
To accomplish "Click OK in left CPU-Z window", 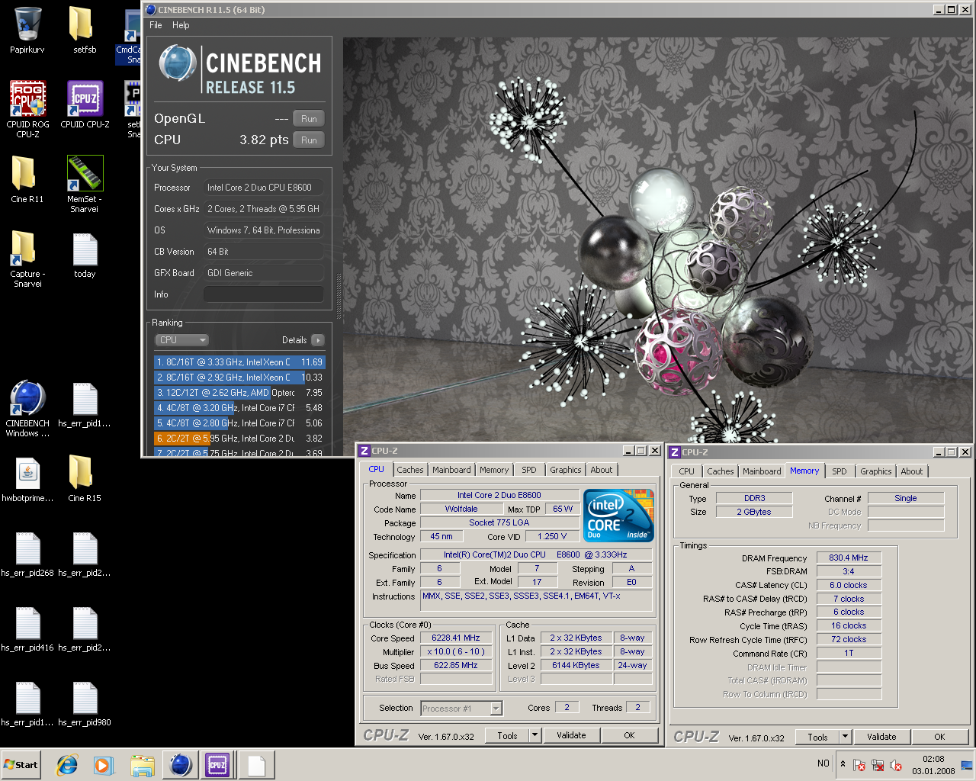I will tap(629, 736).
